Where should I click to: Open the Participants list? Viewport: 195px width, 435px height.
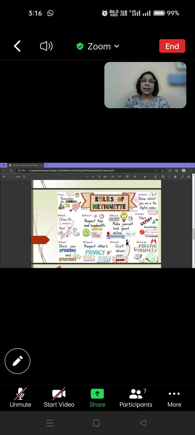coord(136,397)
